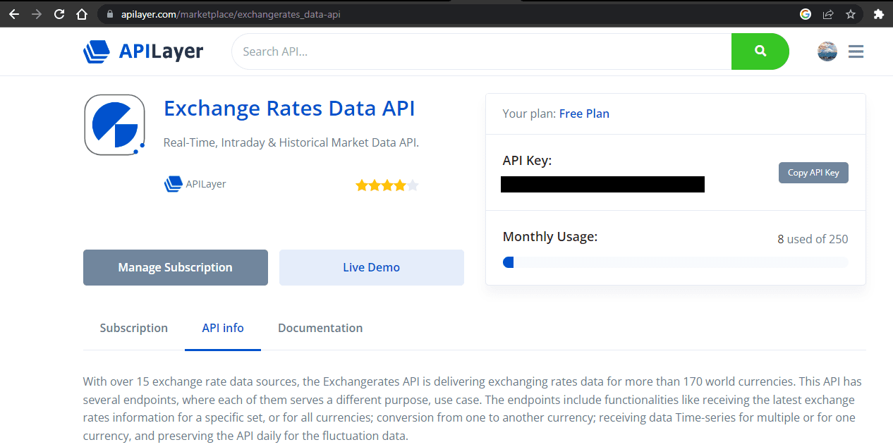The width and height of the screenshot is (893, 447).
Task: Click the APILayer logo in the header
Action: 142,51
